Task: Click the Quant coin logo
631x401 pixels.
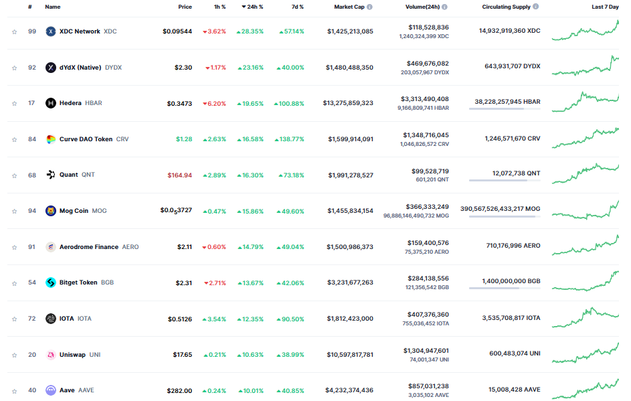Action: coord(51,175)
